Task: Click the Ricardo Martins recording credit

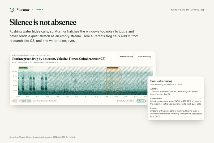Action: (x=42, y=137)
